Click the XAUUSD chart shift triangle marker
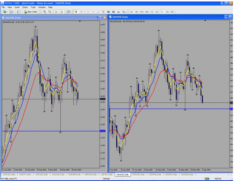Image resolution: width=234 pixels, height=181 pixels. tap(205, 21)
